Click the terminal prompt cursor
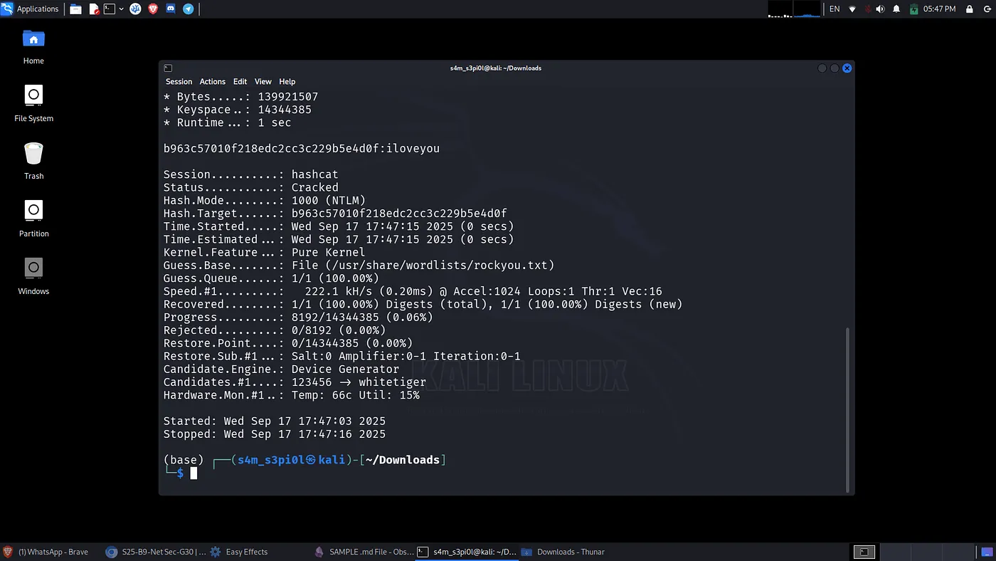 point(194,473)
